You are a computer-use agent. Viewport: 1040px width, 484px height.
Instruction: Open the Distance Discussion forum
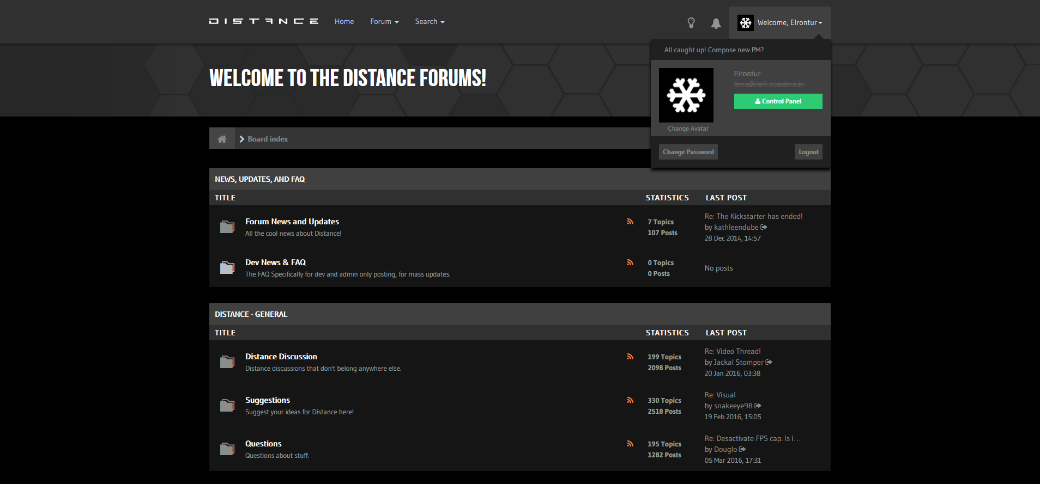click(x=281, y=357)
